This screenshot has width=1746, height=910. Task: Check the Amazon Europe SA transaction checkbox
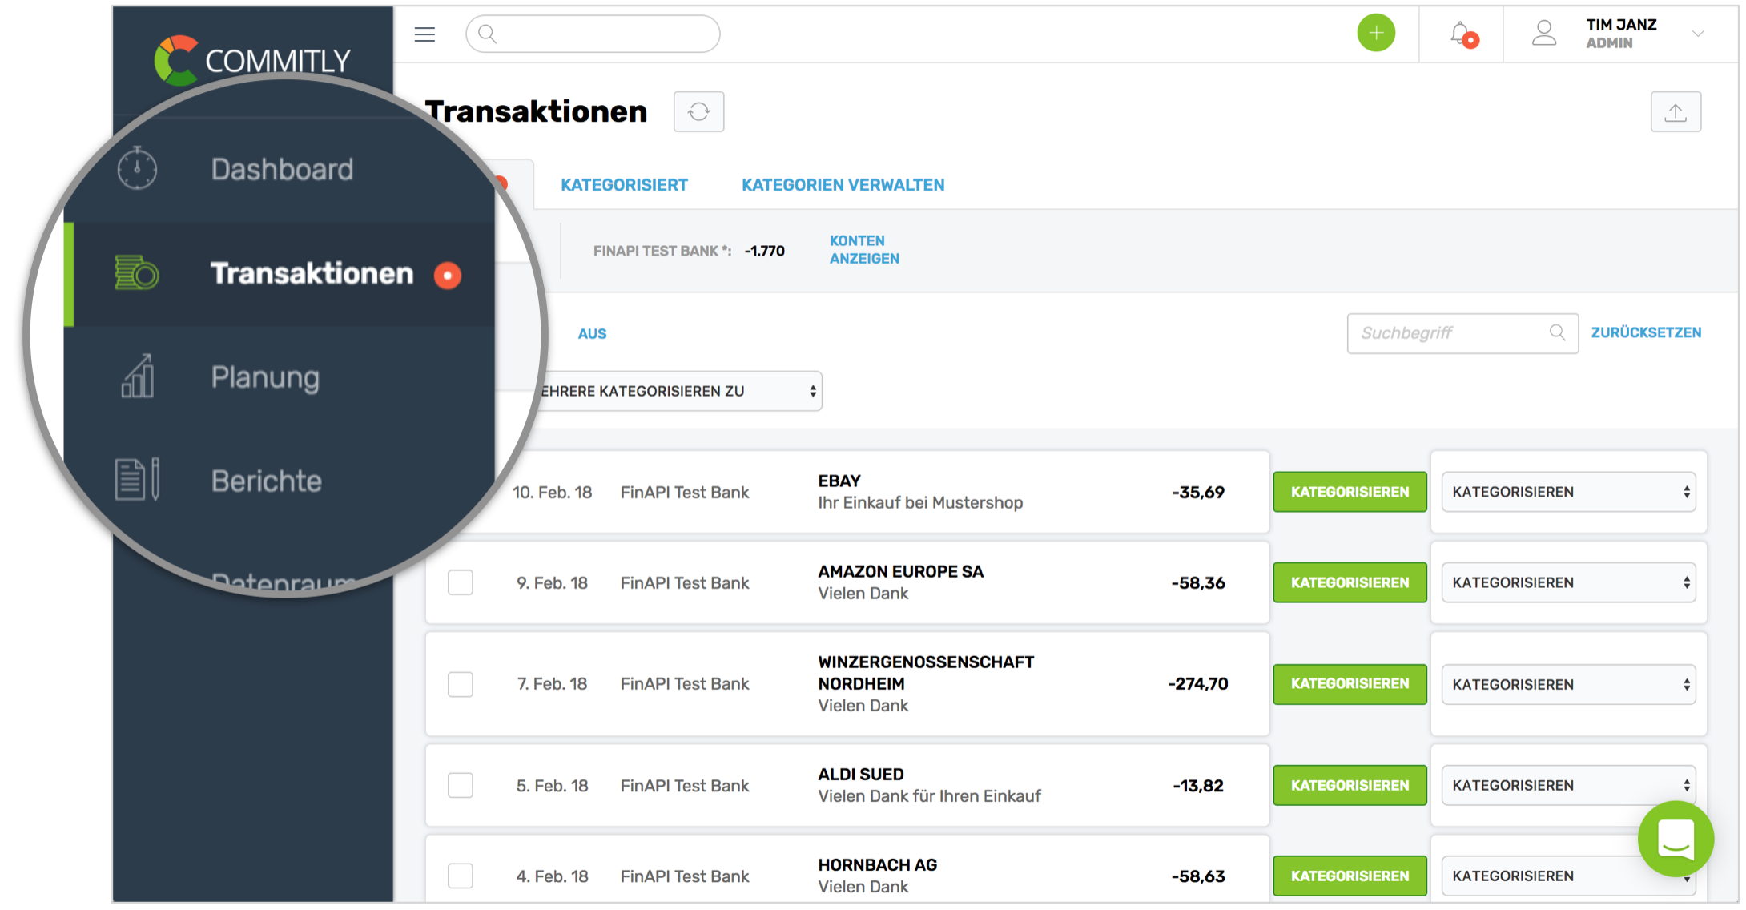(x=461, y=582)
